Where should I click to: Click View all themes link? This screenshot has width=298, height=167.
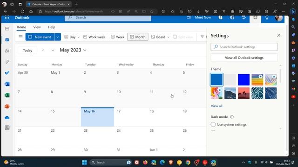(217, 106)
